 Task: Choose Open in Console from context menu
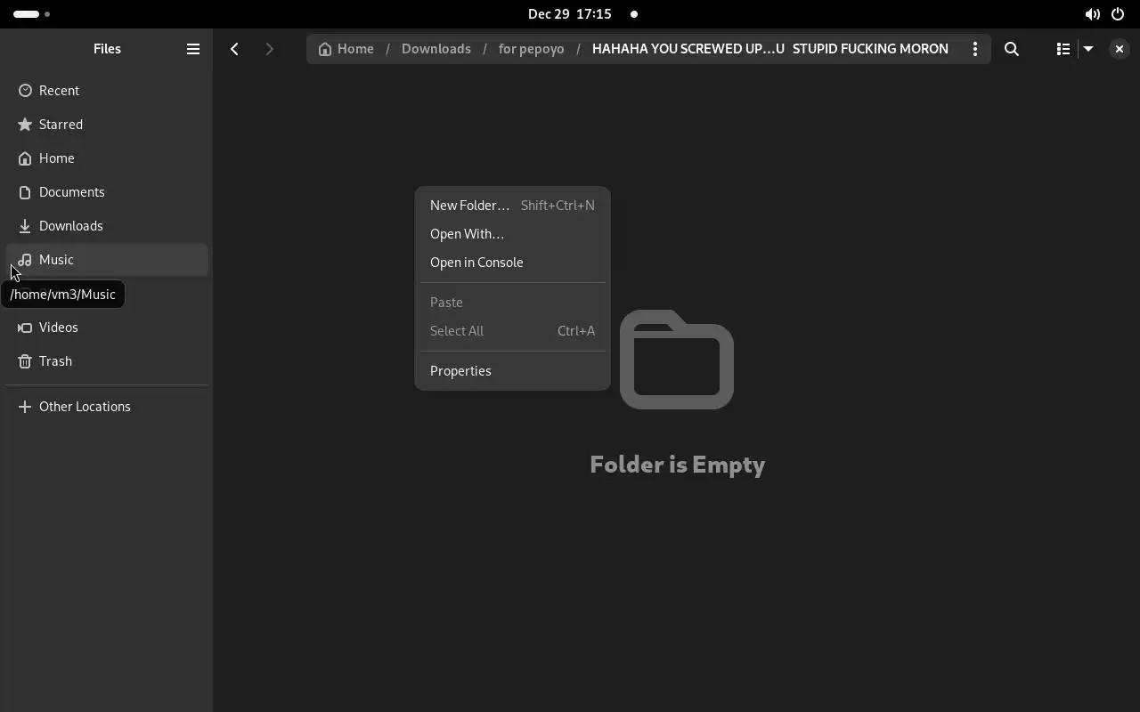[512, 263]
